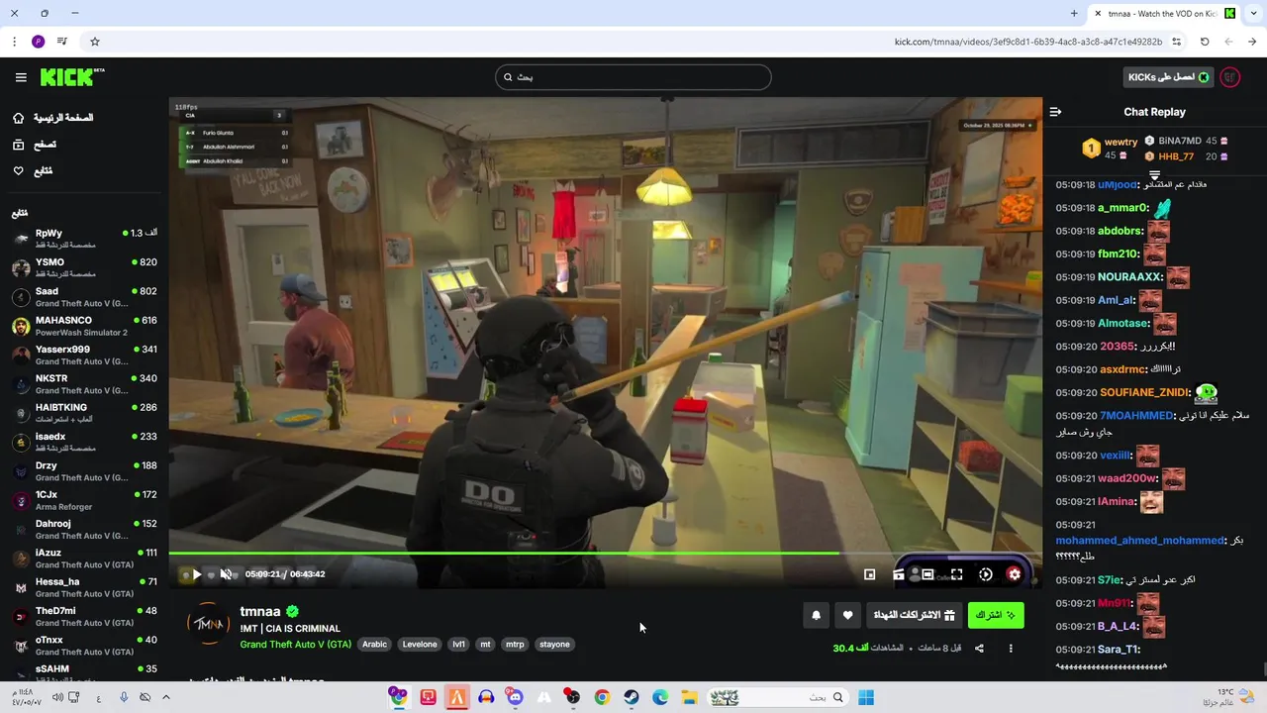The height and width of the screenshot is (713, 1267).
Task: Click the green subscribe button
Action: pos(996,615)
